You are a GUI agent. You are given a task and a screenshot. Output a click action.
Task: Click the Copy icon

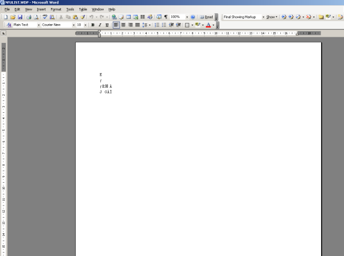tap(68, 17)
